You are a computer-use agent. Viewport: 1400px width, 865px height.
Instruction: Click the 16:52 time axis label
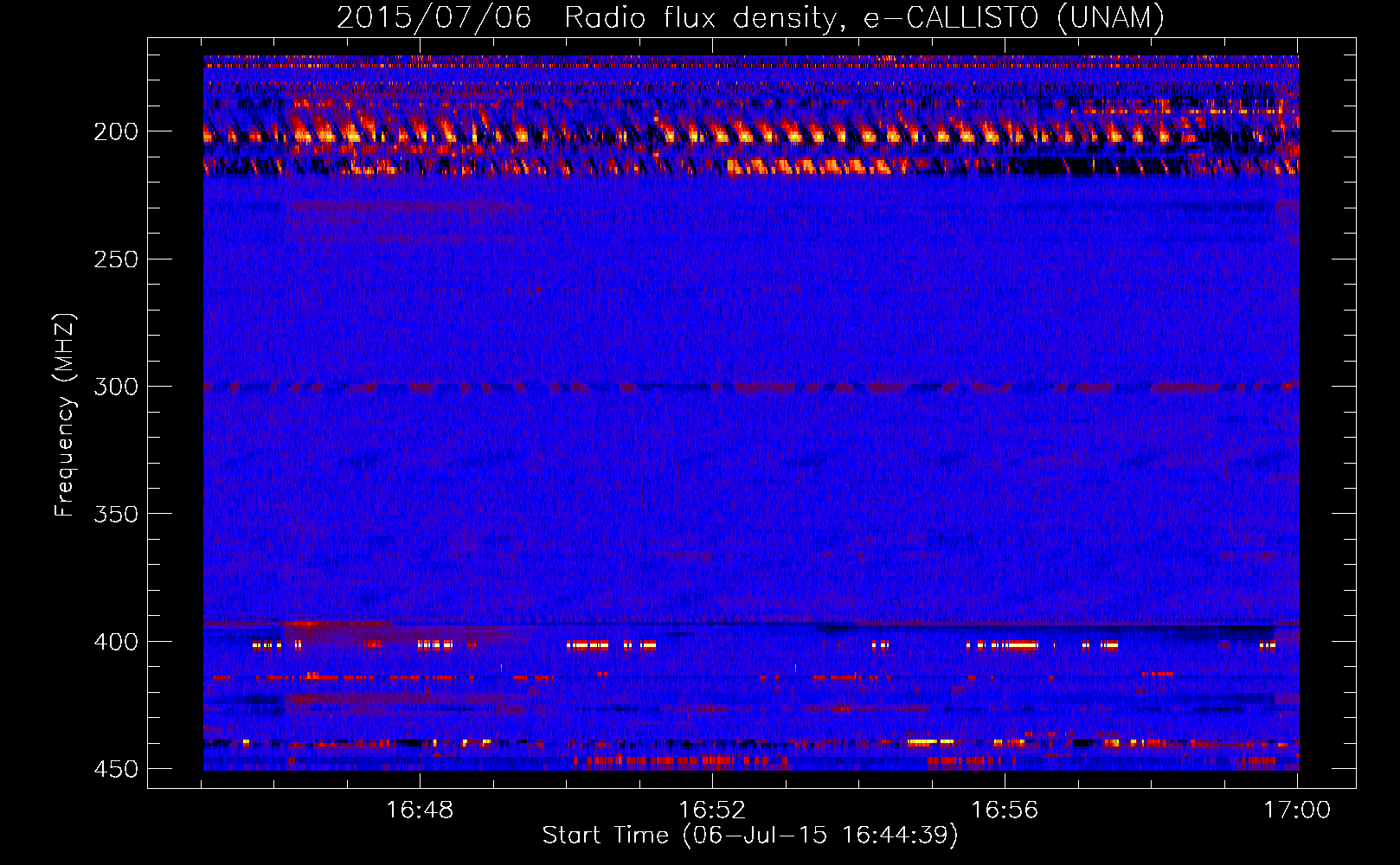pos(712,810)
